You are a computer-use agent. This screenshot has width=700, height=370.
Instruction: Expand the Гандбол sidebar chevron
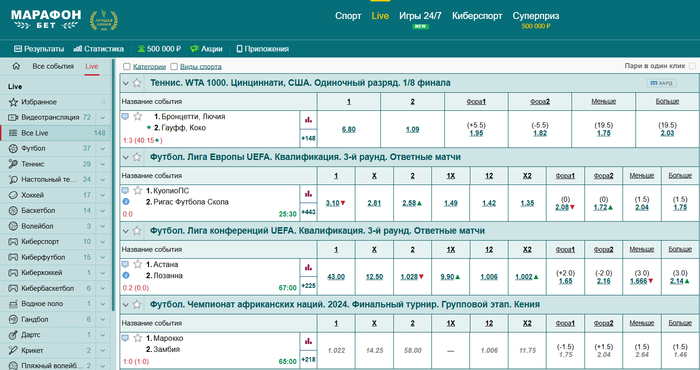tap(103, 319)
